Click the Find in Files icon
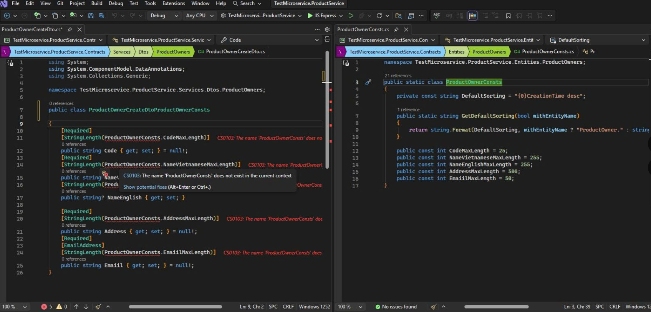 pos(398,16)
